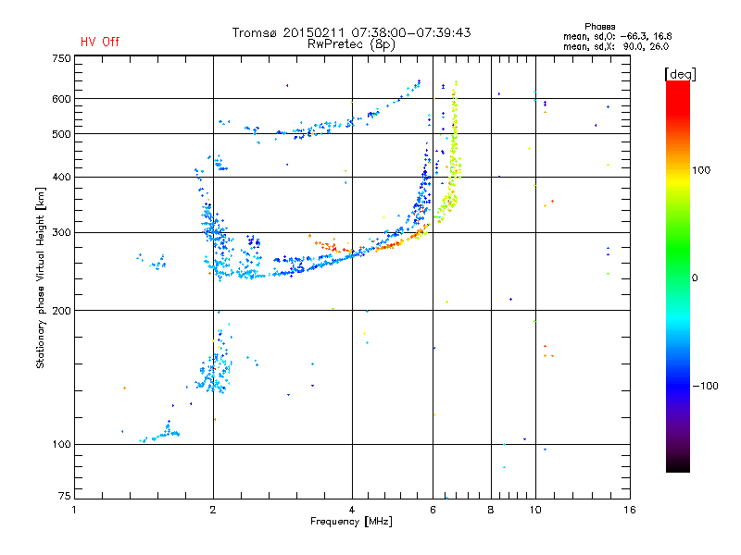Click the 'Frequency [MHz]' axis label
The width and height of the screenshot is (741, 555).
coord(351,522)
